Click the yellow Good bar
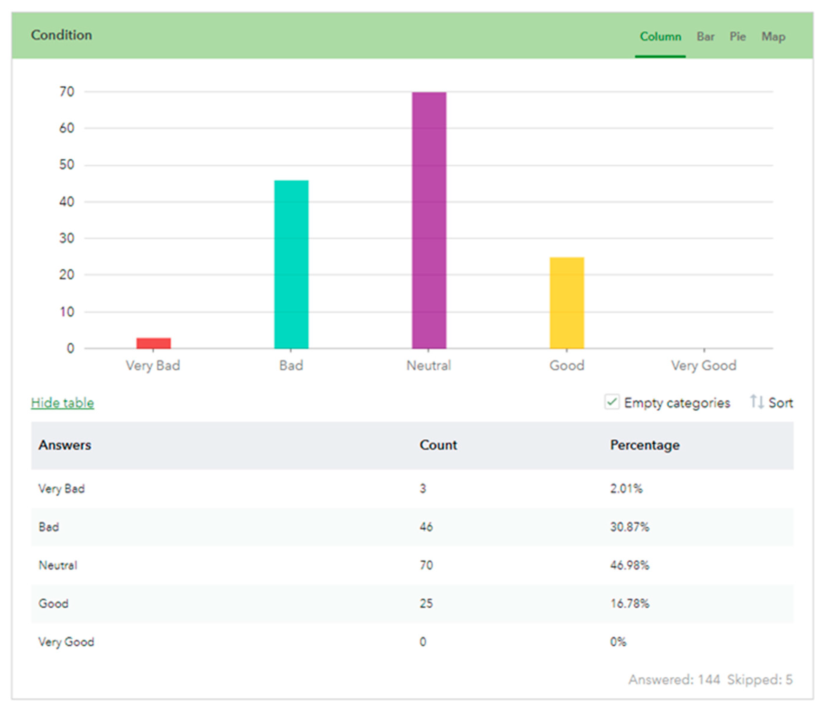This screenshot has width=824, height=710. pyautogui.click(x=567, y=303)
